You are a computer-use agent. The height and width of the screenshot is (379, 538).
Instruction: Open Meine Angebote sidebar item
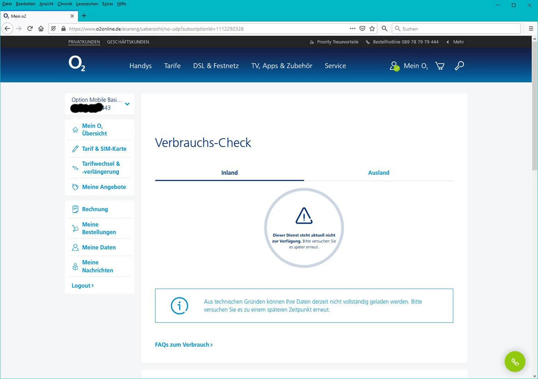(99, 187)
